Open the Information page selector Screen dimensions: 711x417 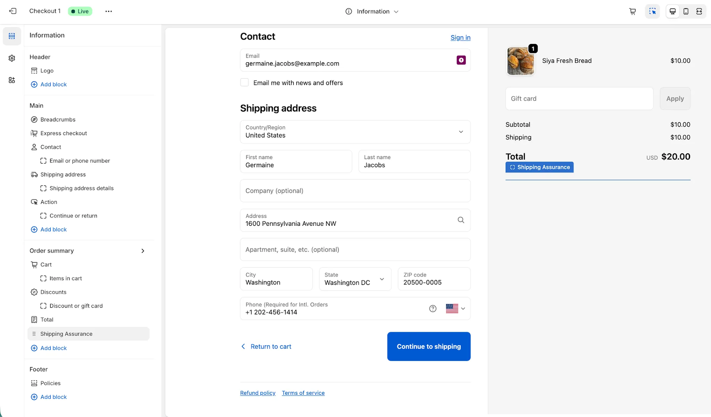[x=372, y=12]
